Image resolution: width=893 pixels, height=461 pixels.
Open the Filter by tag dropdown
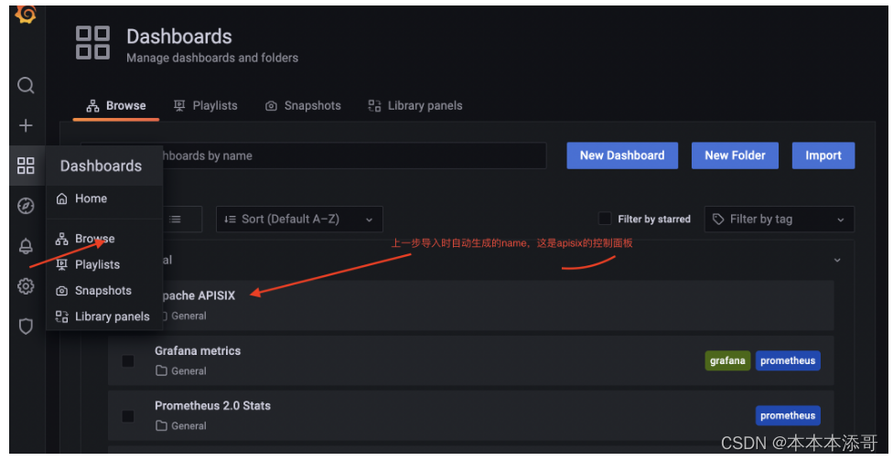coord(779,220)
